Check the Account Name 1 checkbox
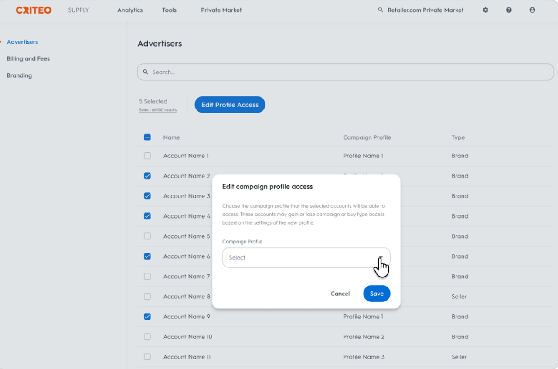Image resolution: width=558 pixels, height=369 pixels. [x=147, y=156]
